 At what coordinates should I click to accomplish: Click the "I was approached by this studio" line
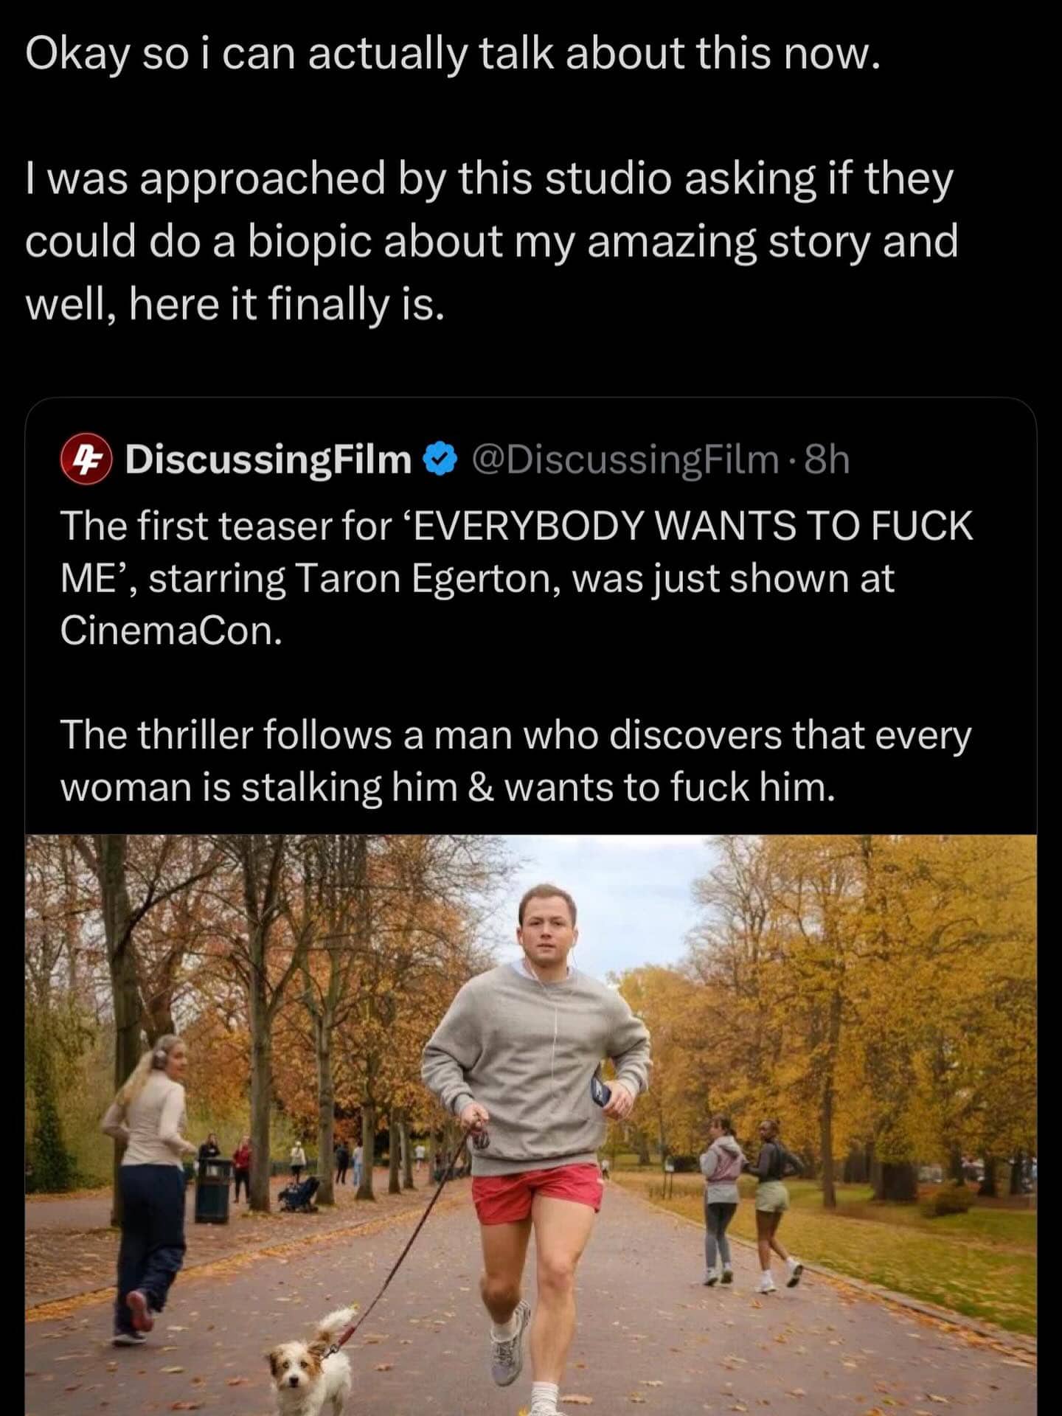point(489,179)
